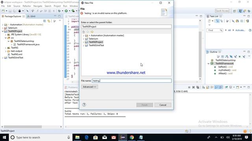The image size is (252, 141).
Task: Click the taskbar search box
Action: click(40, 137)
